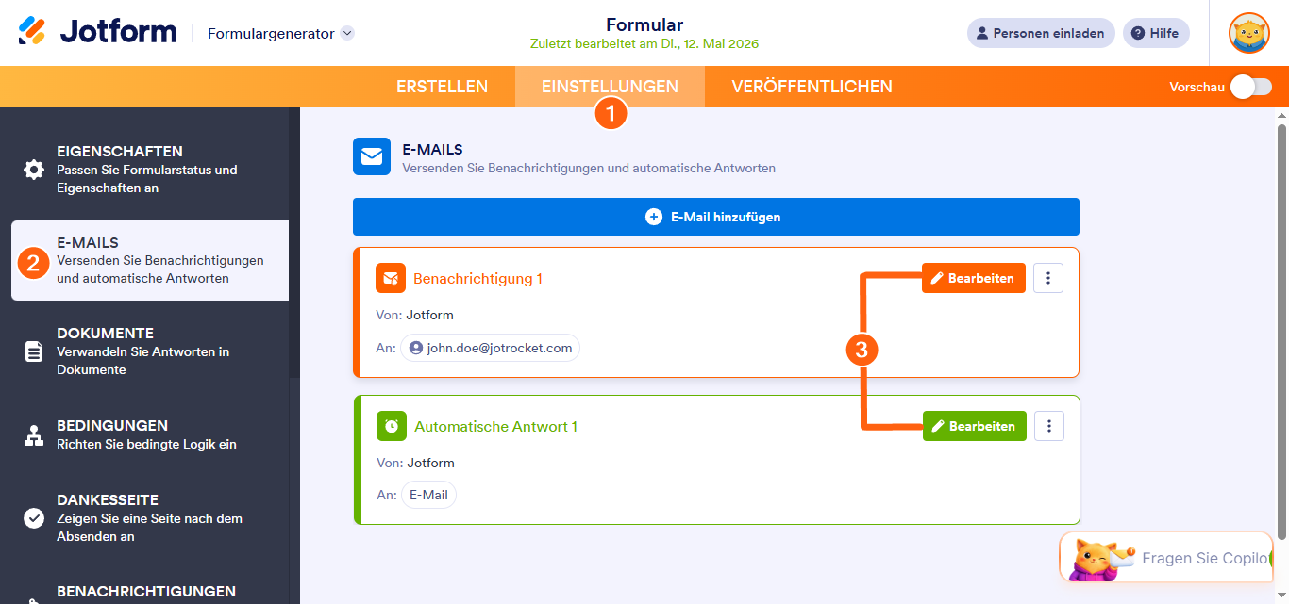Image resolution: width=1289 pixels, height=604 pixels.
Task: Open the user avatar profile picture
Action: point(1248,33)
